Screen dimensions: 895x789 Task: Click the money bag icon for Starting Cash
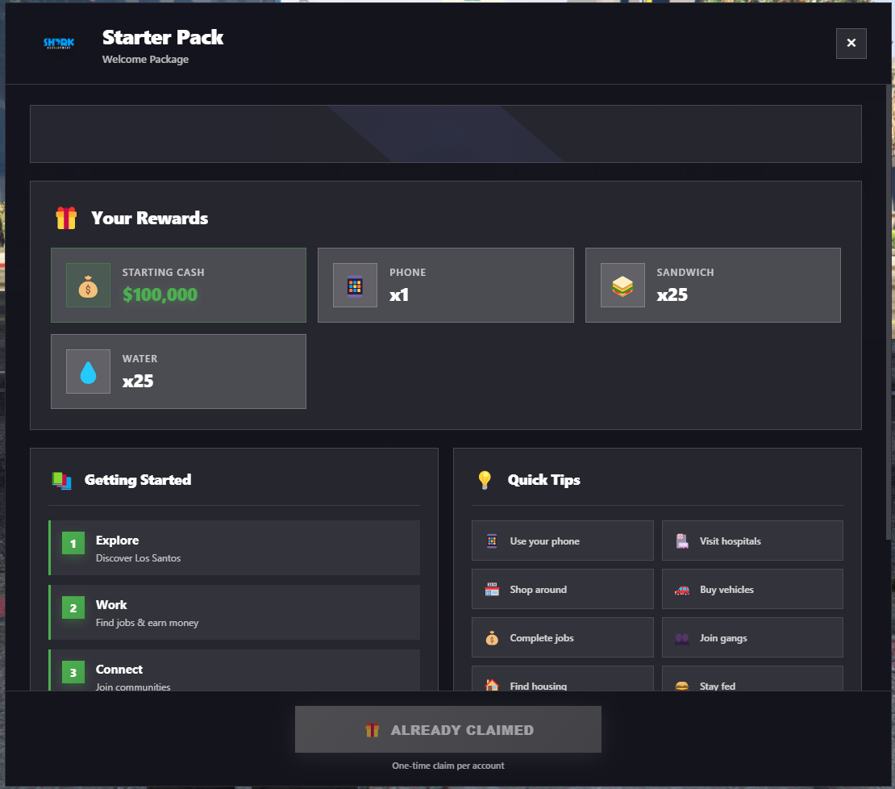coord(88,286)
